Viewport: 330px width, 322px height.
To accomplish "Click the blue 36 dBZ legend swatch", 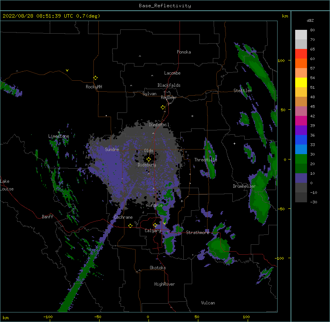I will pyautogui.click(x=301, y=140).
